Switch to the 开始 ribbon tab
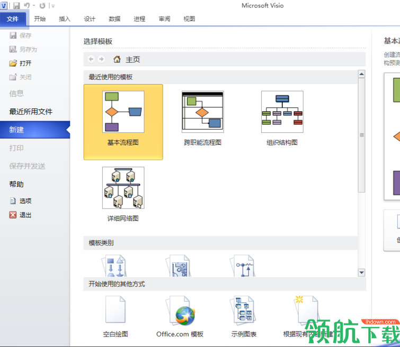Screen dimensions: 400x347 tap(40, 19)
